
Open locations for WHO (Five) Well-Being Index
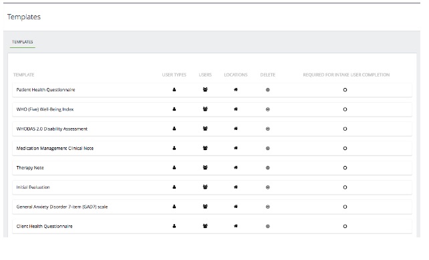[236, 109]
